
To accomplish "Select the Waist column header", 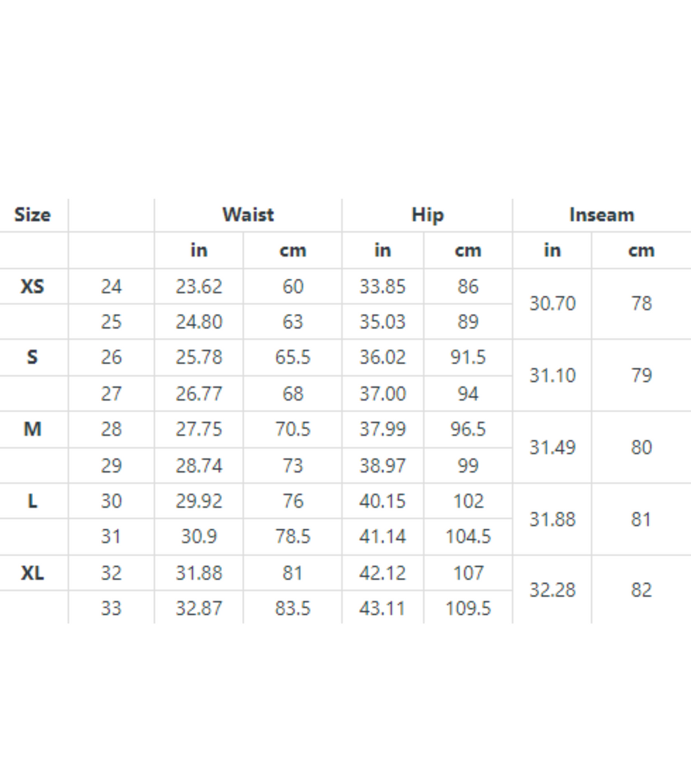I will (x=248, y=215).
